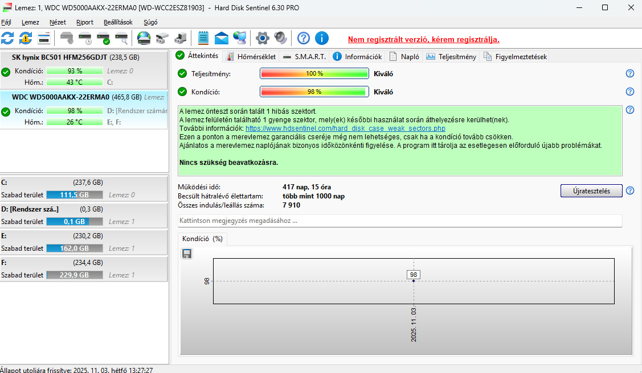The image size is (642, 373).
Task: Select the WDC WD5000AAKX-22ERMA0 disk entry
Action: (x=84, y=110)
